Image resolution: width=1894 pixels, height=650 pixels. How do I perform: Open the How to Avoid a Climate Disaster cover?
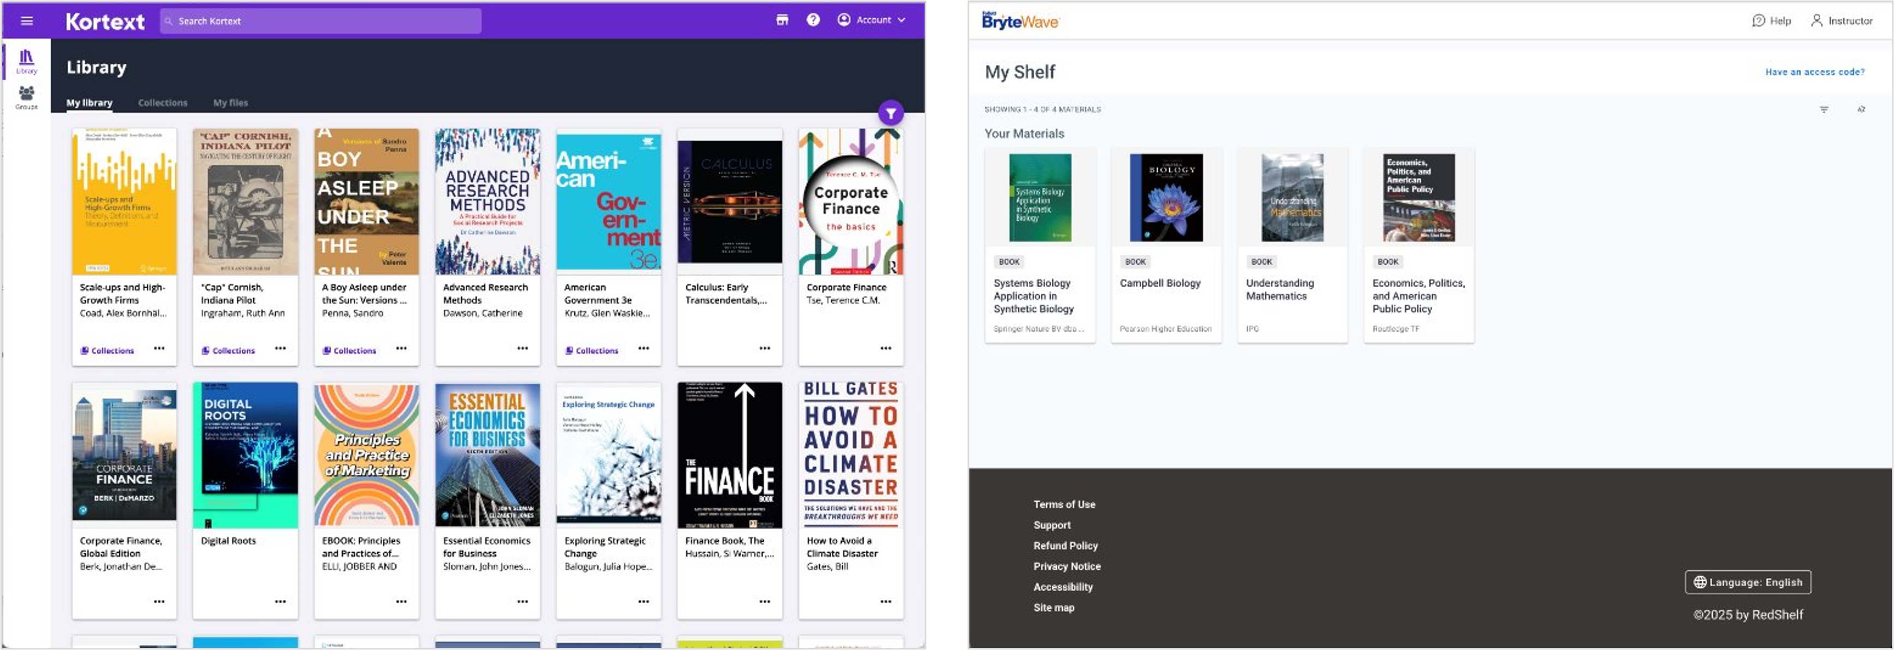pyautogui.click(x=851, y=455)
